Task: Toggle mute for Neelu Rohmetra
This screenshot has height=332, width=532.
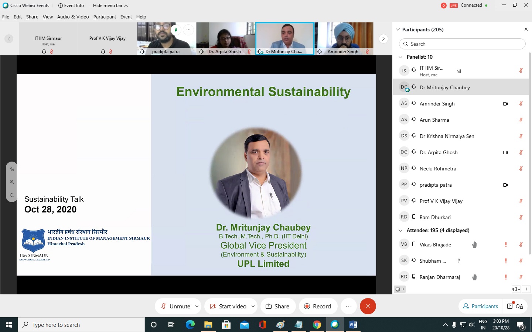Action: 521,169
